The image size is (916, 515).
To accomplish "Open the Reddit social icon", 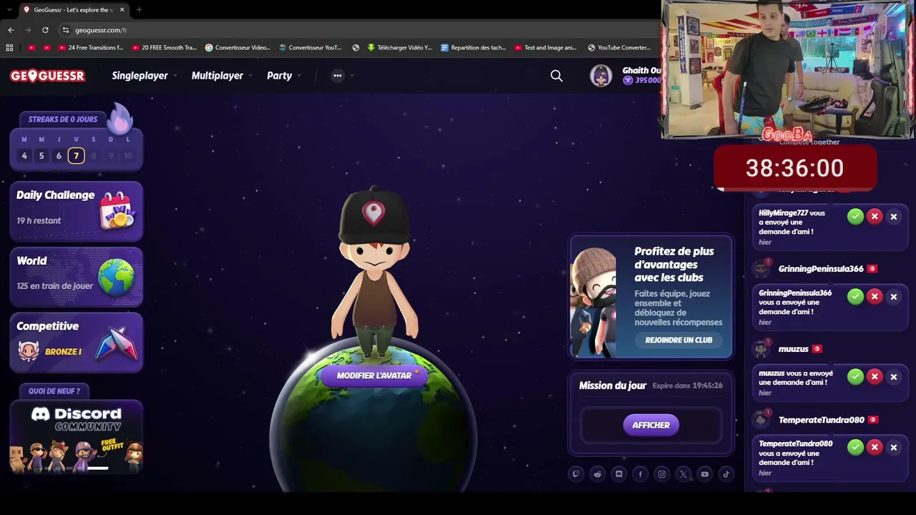I will [598, 474].
